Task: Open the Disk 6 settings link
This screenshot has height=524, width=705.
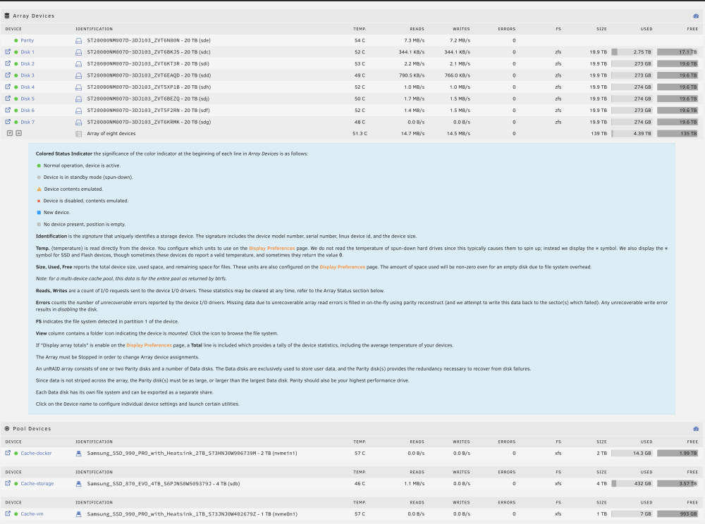Action: coord(27,111)
